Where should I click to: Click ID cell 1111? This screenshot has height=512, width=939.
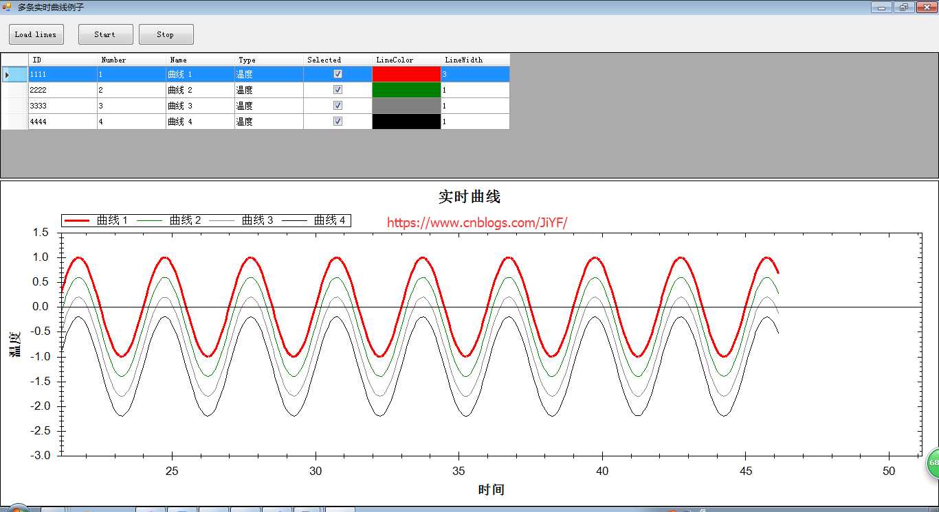(63, 74)
